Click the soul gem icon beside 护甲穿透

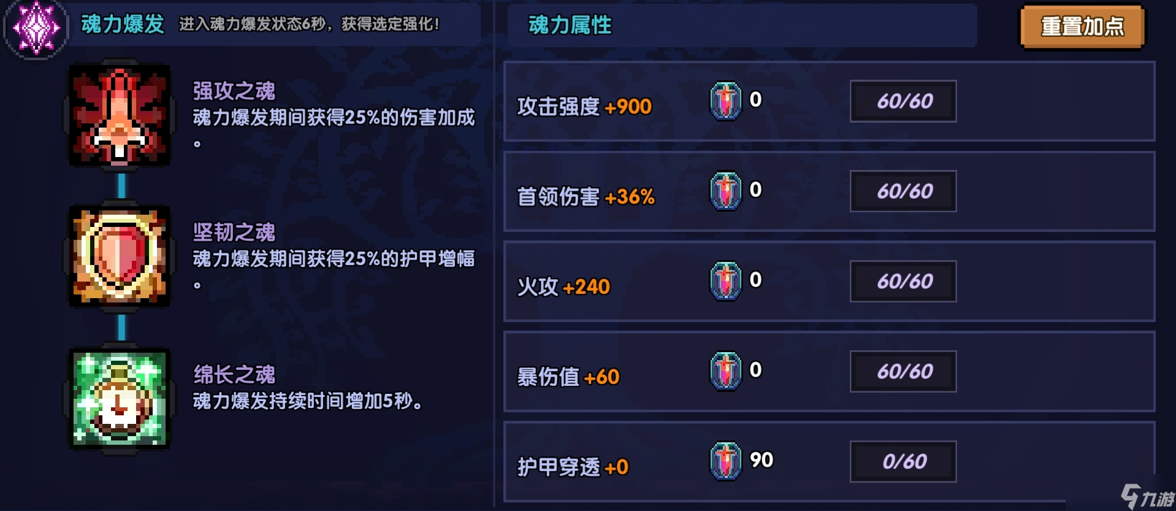tap(727, 459)
